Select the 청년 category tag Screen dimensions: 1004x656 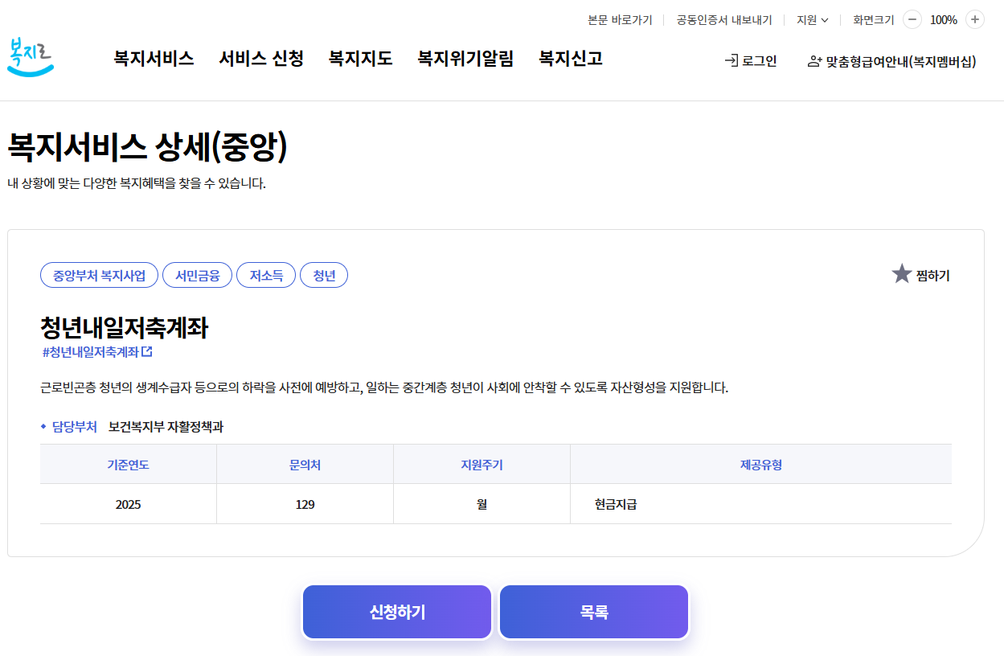coord(324,274)
